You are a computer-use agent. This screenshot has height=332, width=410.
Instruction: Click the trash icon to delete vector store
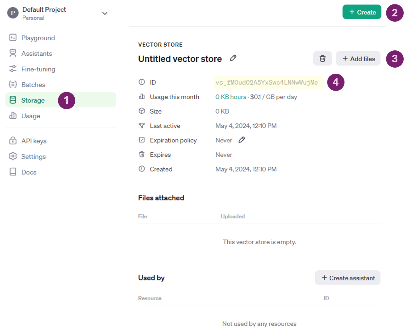pyautogui.click(x=322, y=59)
